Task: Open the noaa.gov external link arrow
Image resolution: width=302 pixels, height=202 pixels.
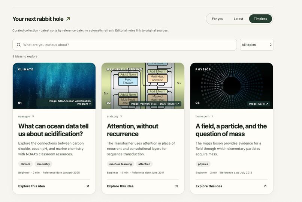Action: tap(33, 116)
